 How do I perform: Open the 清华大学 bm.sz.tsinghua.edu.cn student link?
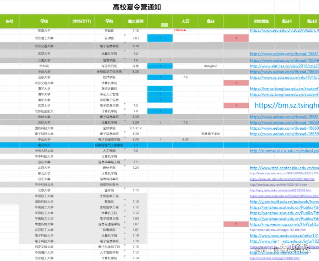pos(284,88)
